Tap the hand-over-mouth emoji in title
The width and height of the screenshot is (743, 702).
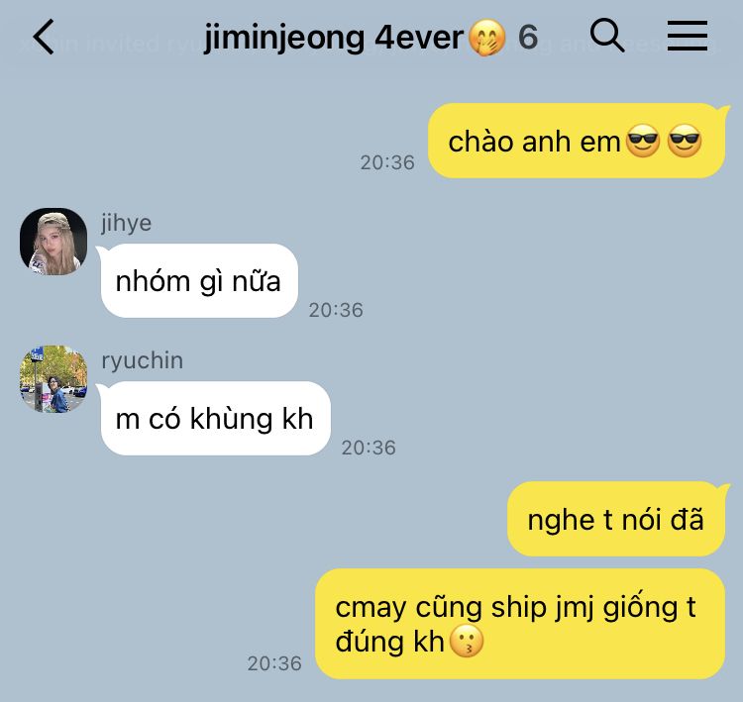click(486, 39)
